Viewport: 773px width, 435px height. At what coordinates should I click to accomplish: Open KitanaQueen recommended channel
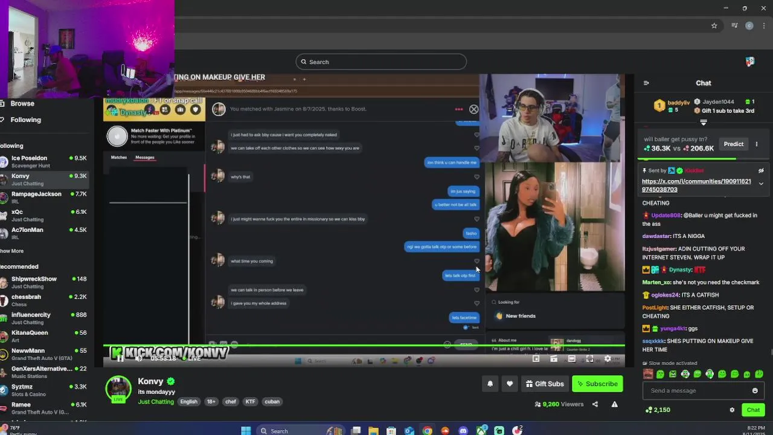click(x=44, y=337)
